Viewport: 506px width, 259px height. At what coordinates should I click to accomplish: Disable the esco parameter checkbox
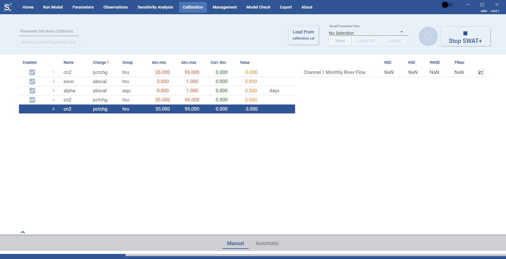(32, 81)
